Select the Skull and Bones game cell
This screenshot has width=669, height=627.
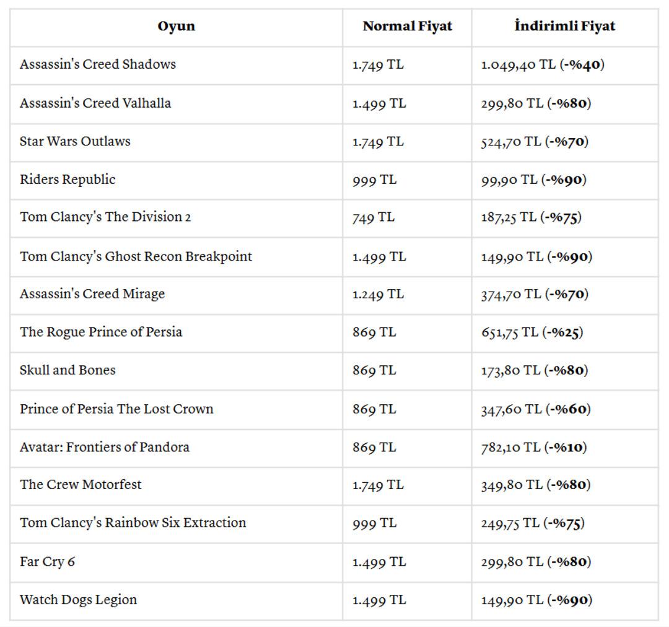click(x=68, y=370)
